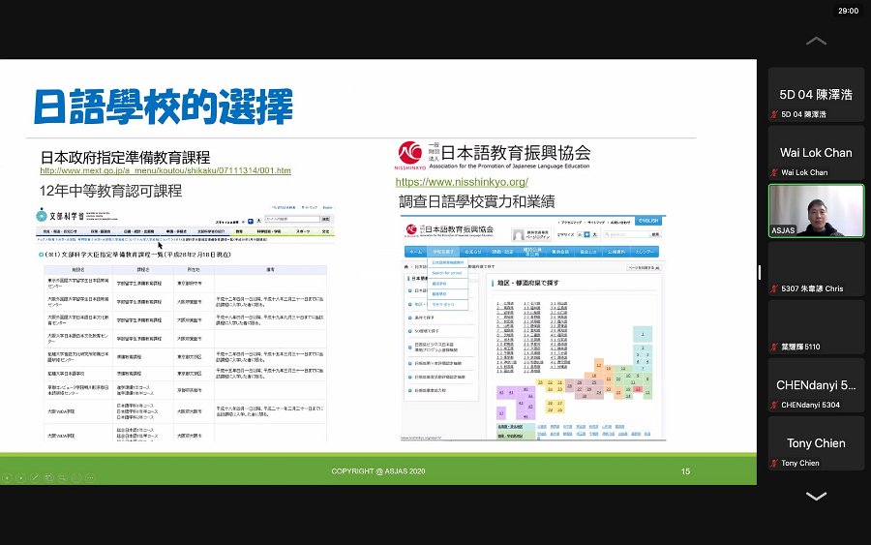Open the see-all-slides grid icon
This screenshot has width=871, height=545.
pyautogui.click(x=49, y=478)
